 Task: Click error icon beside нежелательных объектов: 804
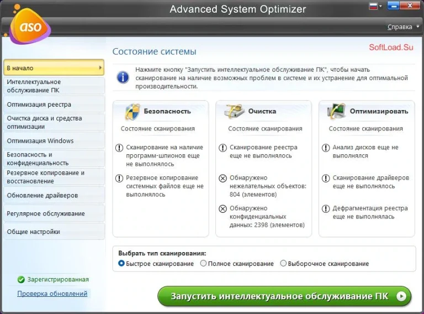point(222,179)
